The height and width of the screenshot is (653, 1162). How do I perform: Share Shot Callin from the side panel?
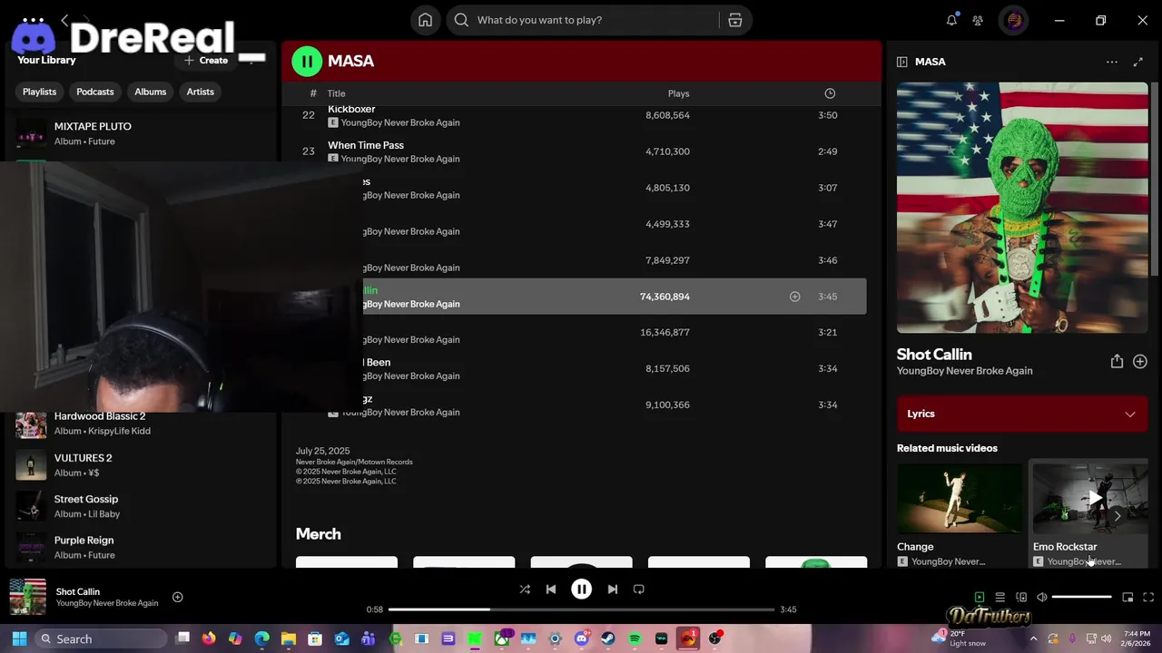click(x=1117, y=361)
